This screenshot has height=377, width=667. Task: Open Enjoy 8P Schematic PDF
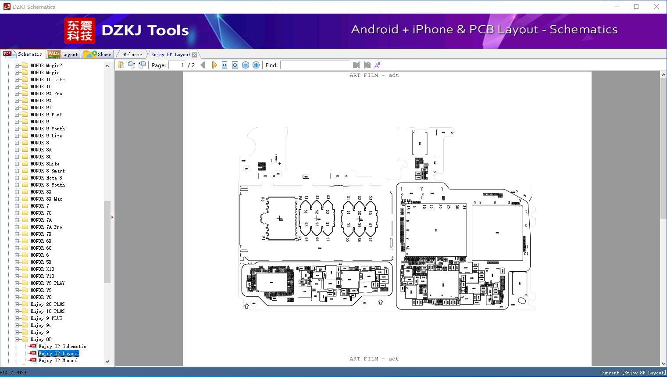point(62,346)
